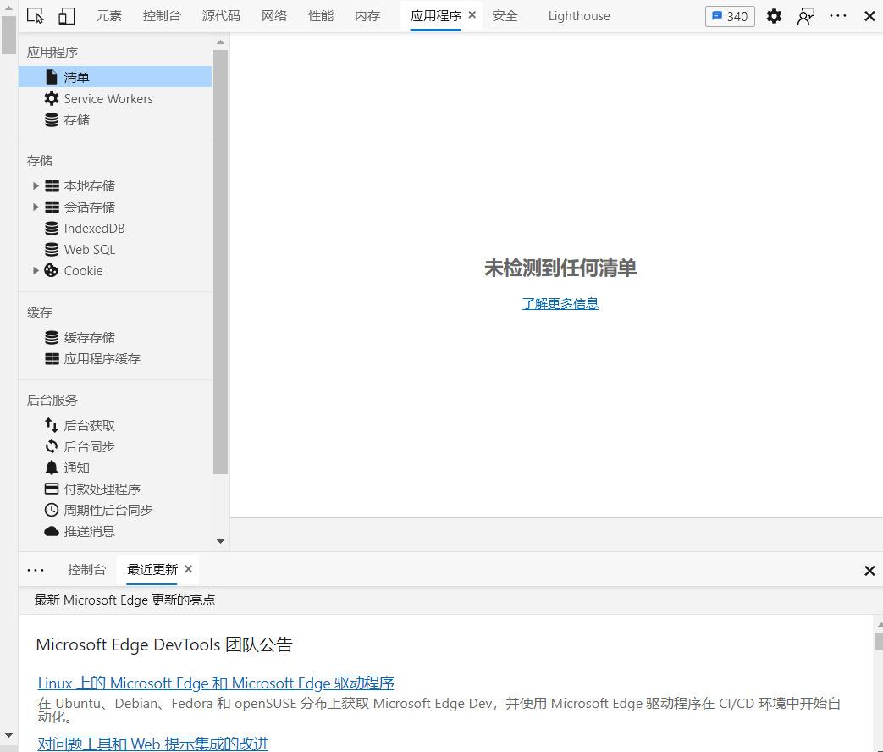
Task: Click the 清单 document icon
Action: (52, 77)
